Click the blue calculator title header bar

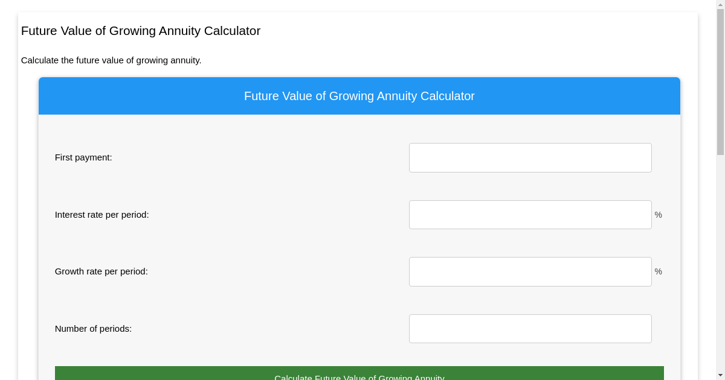[x=359, y=95]
